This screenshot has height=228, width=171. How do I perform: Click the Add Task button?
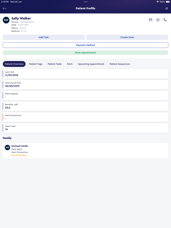(x=44, y=37)
